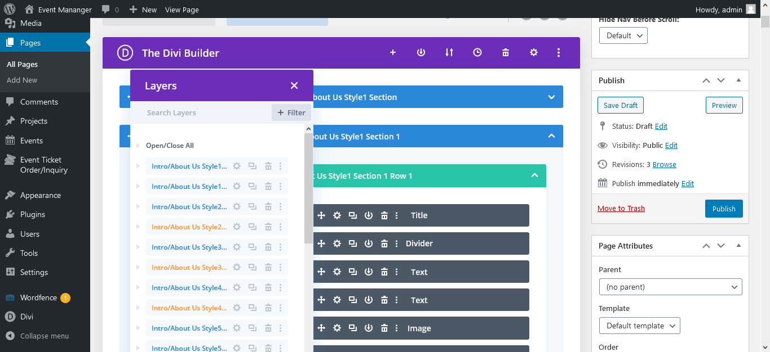This screenshot has width=770, height=352.
Task: Click Move to Trash link
Action: tap(621, 208)
